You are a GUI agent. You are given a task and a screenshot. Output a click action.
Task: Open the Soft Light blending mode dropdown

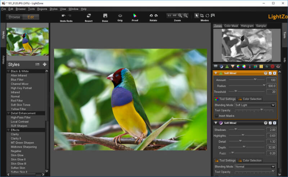point(255,105)
